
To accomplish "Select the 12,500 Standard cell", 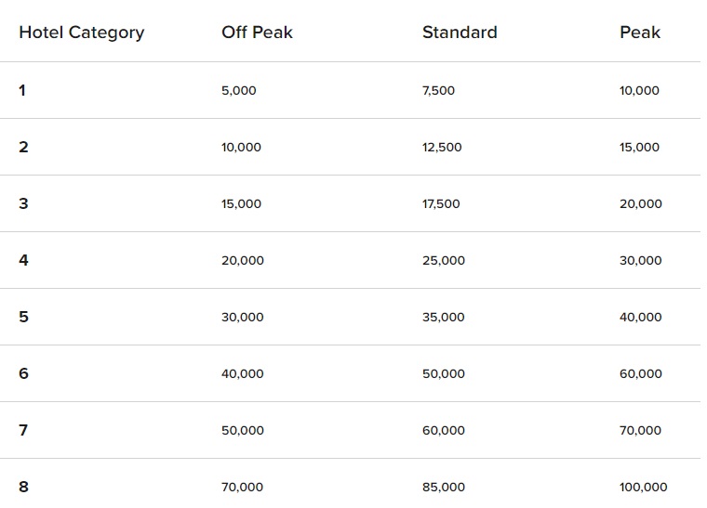I will click(442, 147).
